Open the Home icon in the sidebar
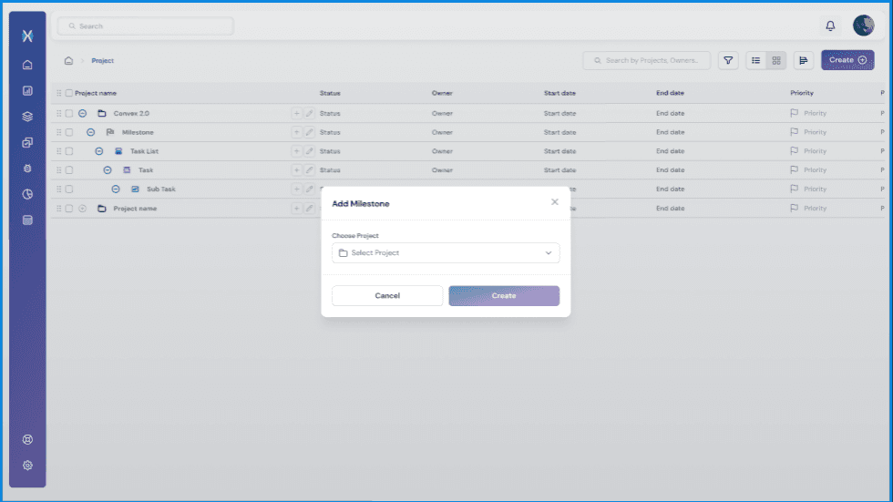 point(27,65)
